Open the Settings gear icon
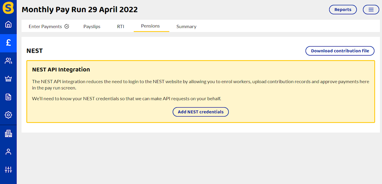The height and width of the screenshot is (184, 382). (8, 115)
